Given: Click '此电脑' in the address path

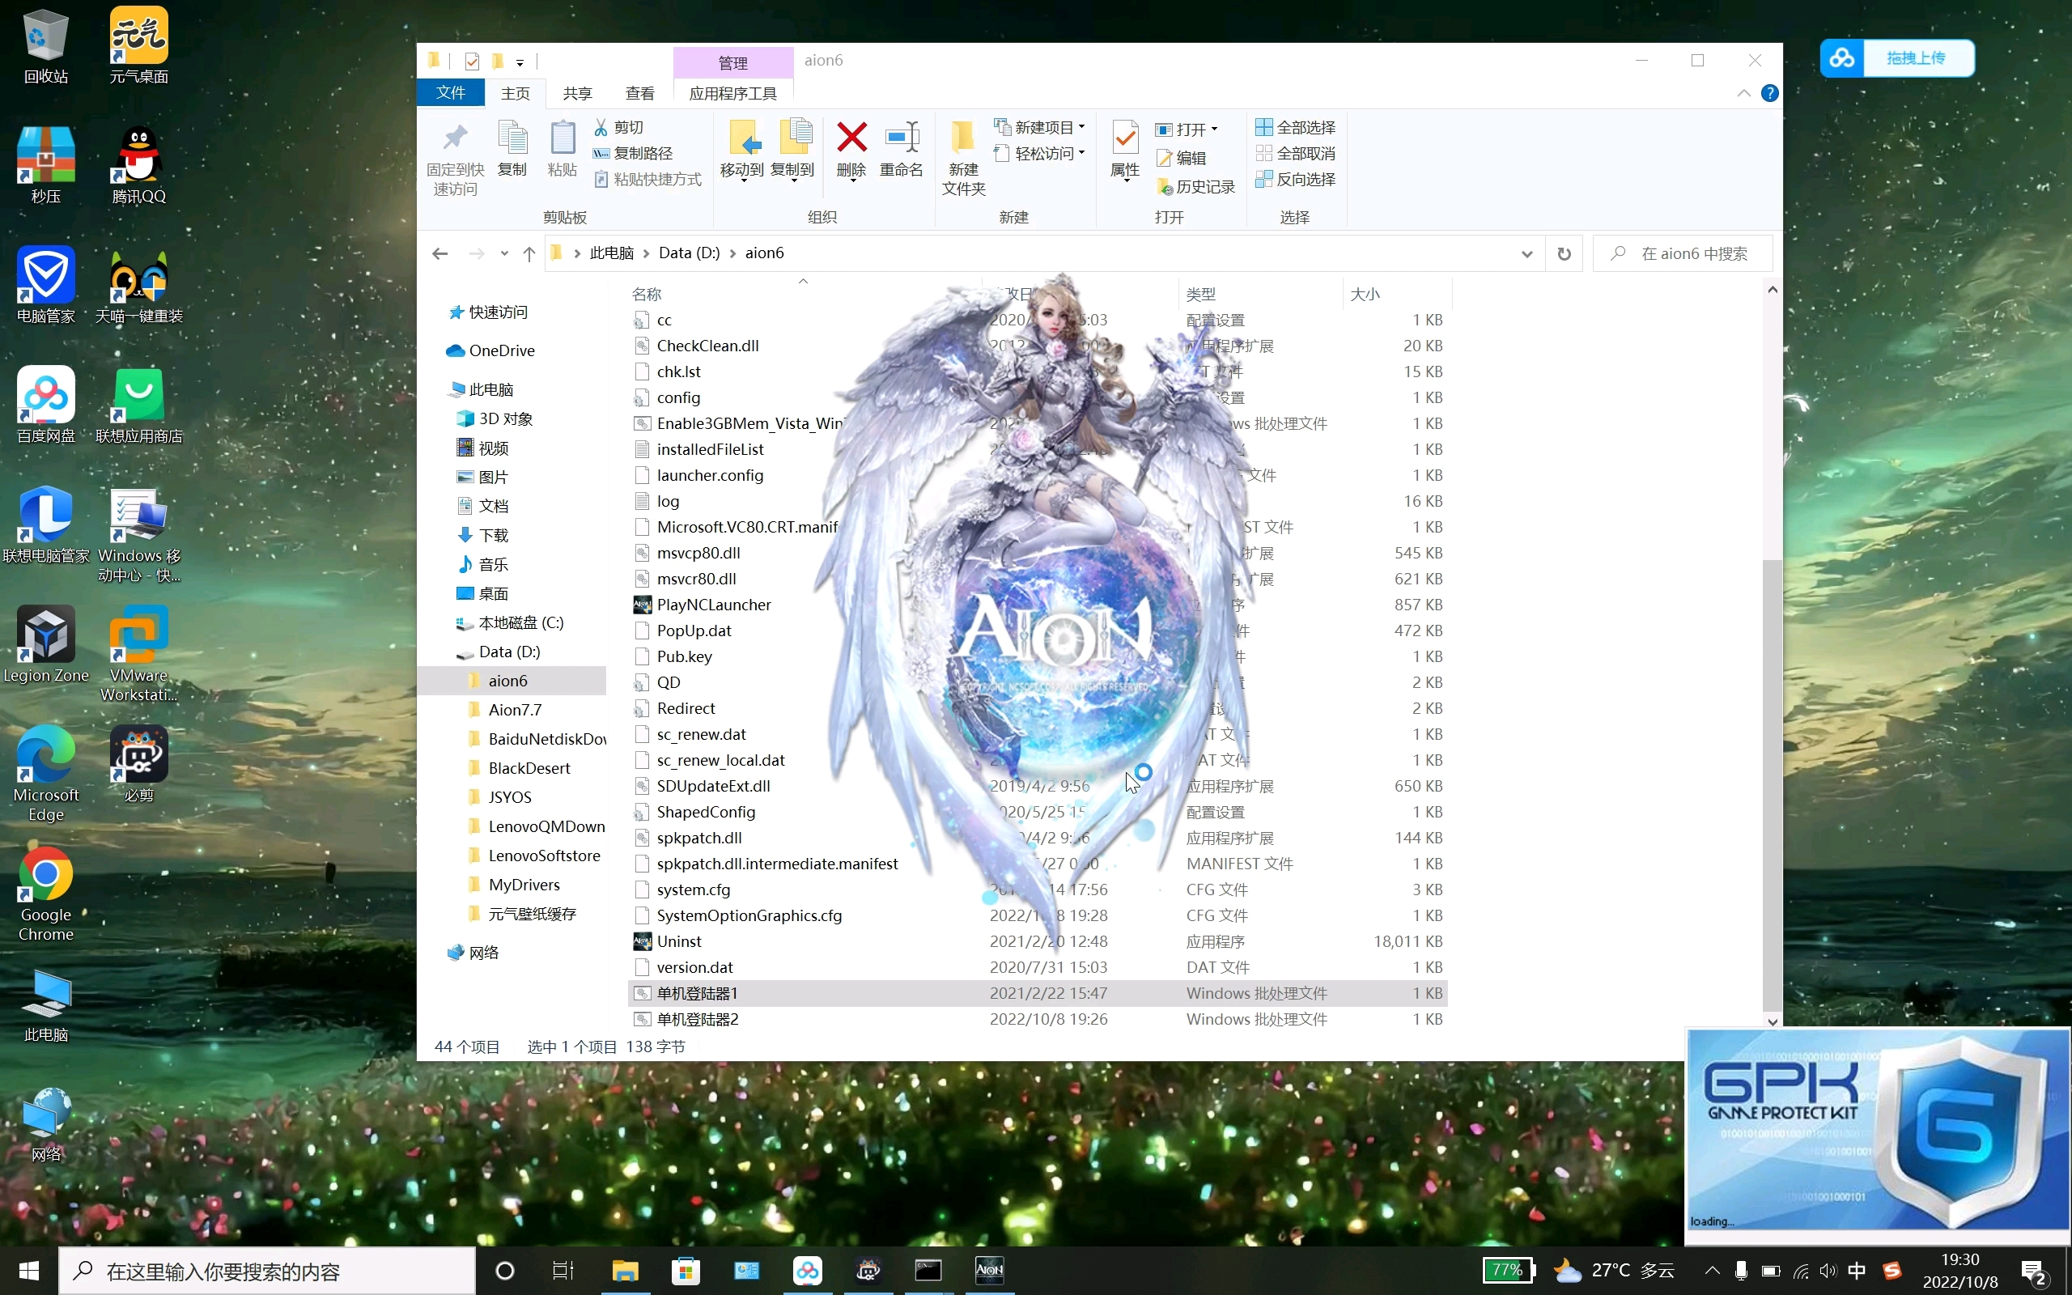Looking at the screenshot, I should [611, 253].
